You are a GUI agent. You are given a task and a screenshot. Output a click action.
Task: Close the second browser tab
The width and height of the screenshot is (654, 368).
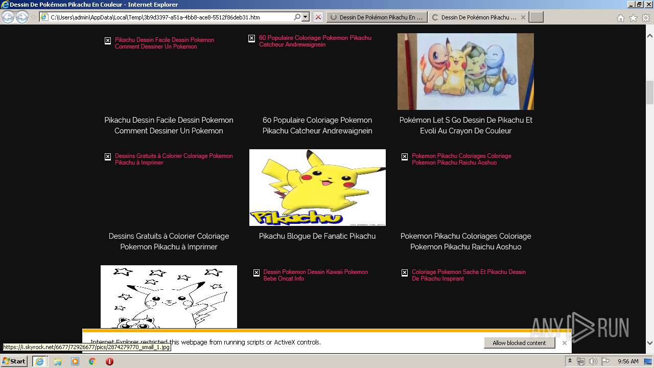523,17
